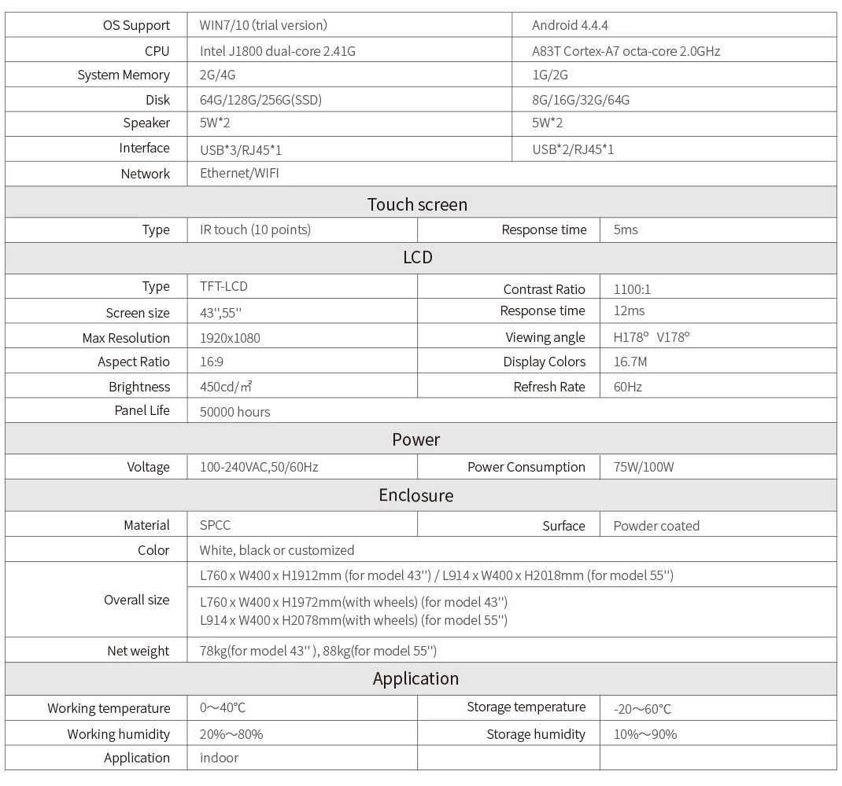Click the Power section header
This screenshot has height=786, width=842.
tap(416, 439)
